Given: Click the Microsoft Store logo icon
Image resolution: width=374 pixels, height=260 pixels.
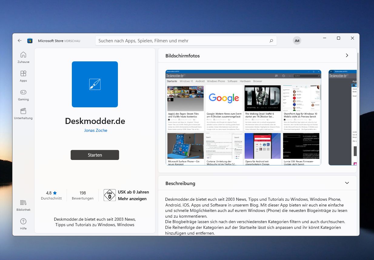Looking at the screenshot, I should 30,41.
